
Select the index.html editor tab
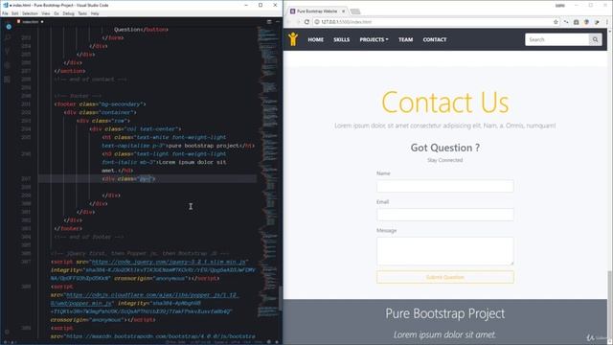[30, 22]
